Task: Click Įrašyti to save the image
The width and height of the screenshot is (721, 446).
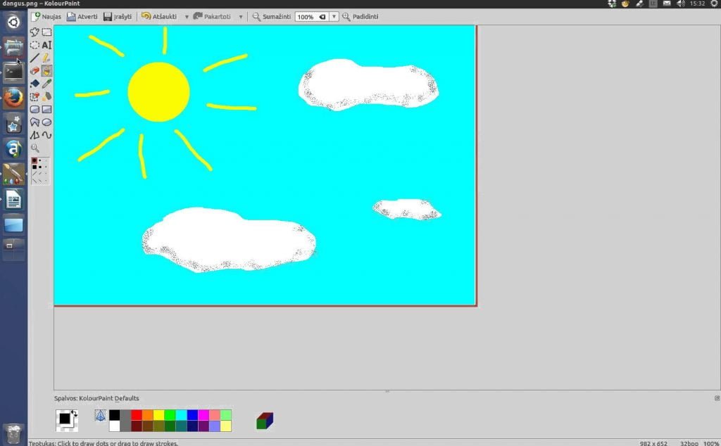Action: pos(118,17)
